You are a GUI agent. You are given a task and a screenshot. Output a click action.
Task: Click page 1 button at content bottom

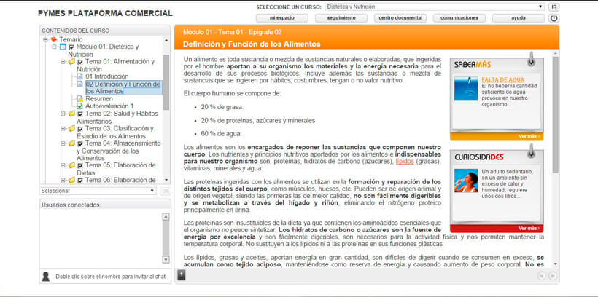coord(182,274)
